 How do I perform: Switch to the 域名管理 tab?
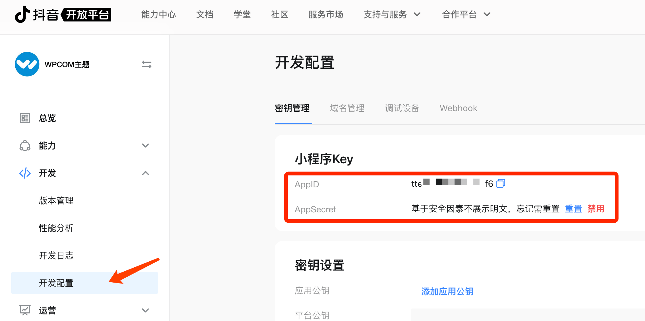pyautogui.click(x=347, y=108)
